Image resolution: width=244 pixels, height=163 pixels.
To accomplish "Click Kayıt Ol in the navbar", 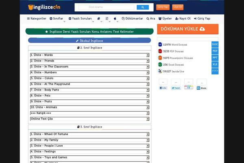I will point(183,19).
